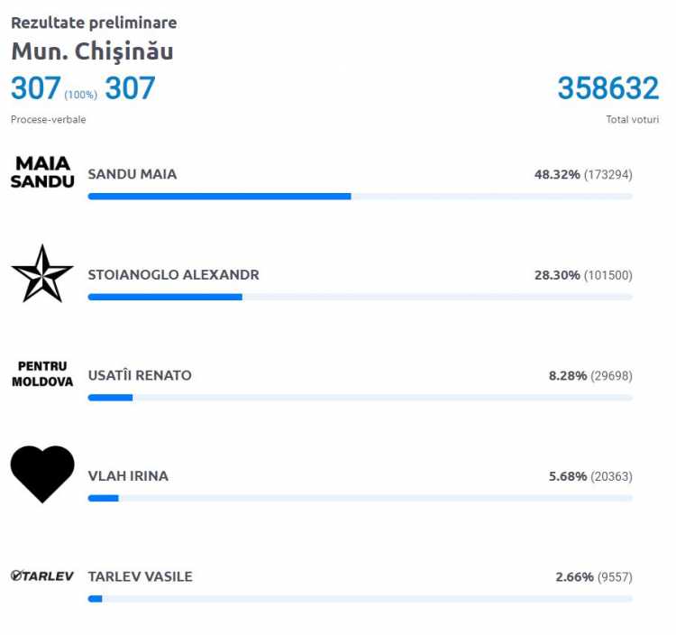Click the Mun. Chișinău heading
This screenshot has width=676, height=635.
(92, 52)
